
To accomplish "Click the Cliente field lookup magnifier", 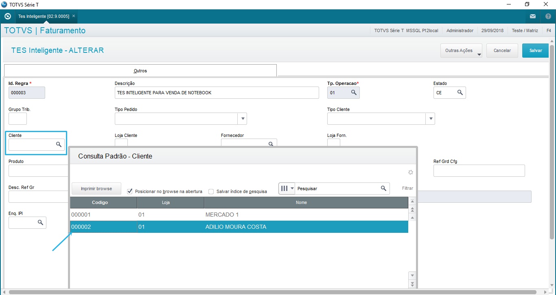I will tap(59, 144).
